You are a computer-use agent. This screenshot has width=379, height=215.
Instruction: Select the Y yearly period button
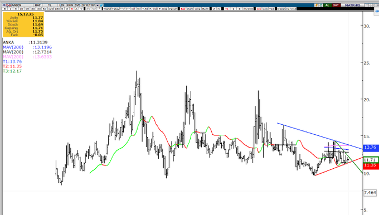point(81,9)
